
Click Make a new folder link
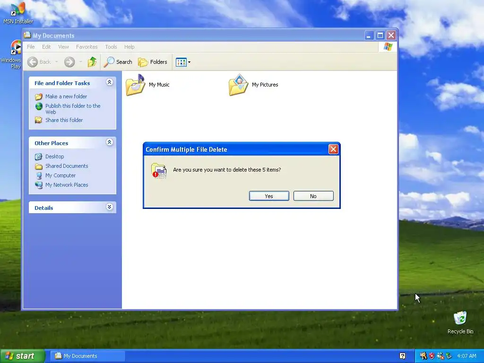[x=66, y=96]
